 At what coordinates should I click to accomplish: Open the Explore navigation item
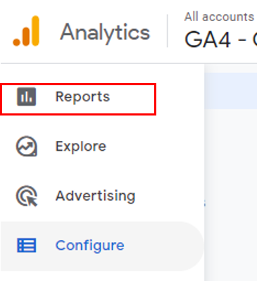point(81,146)
